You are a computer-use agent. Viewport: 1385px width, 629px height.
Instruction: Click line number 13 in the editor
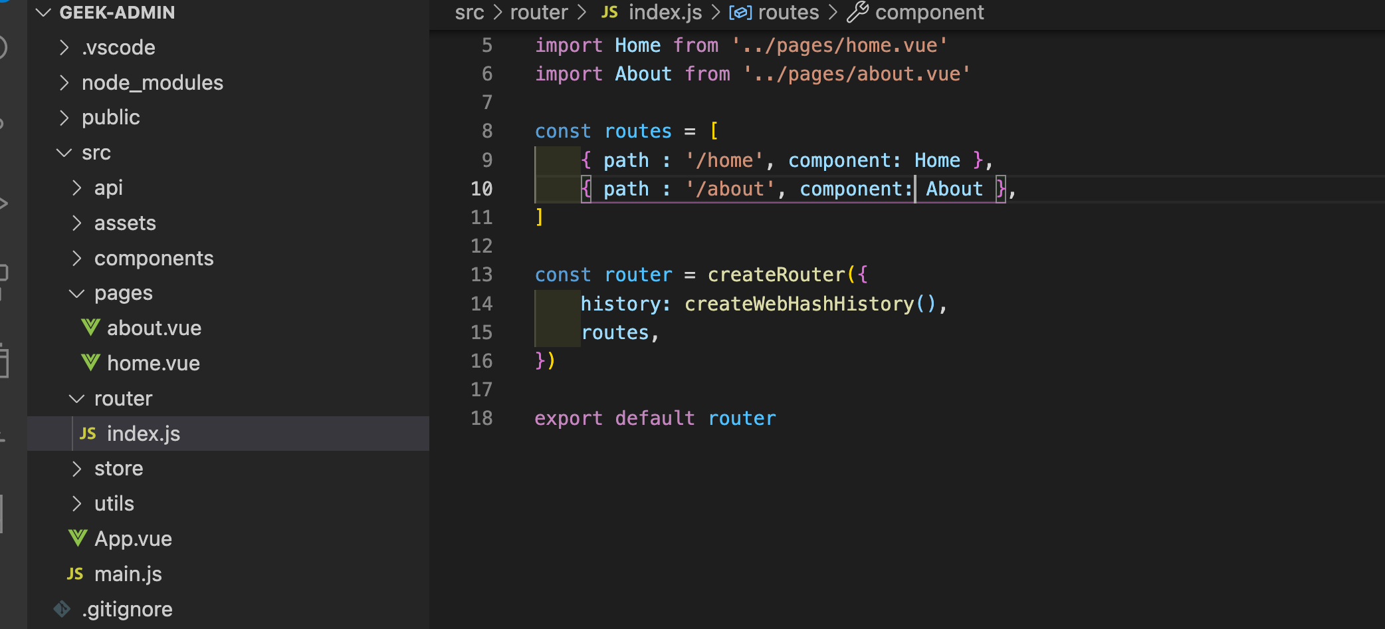482,274
